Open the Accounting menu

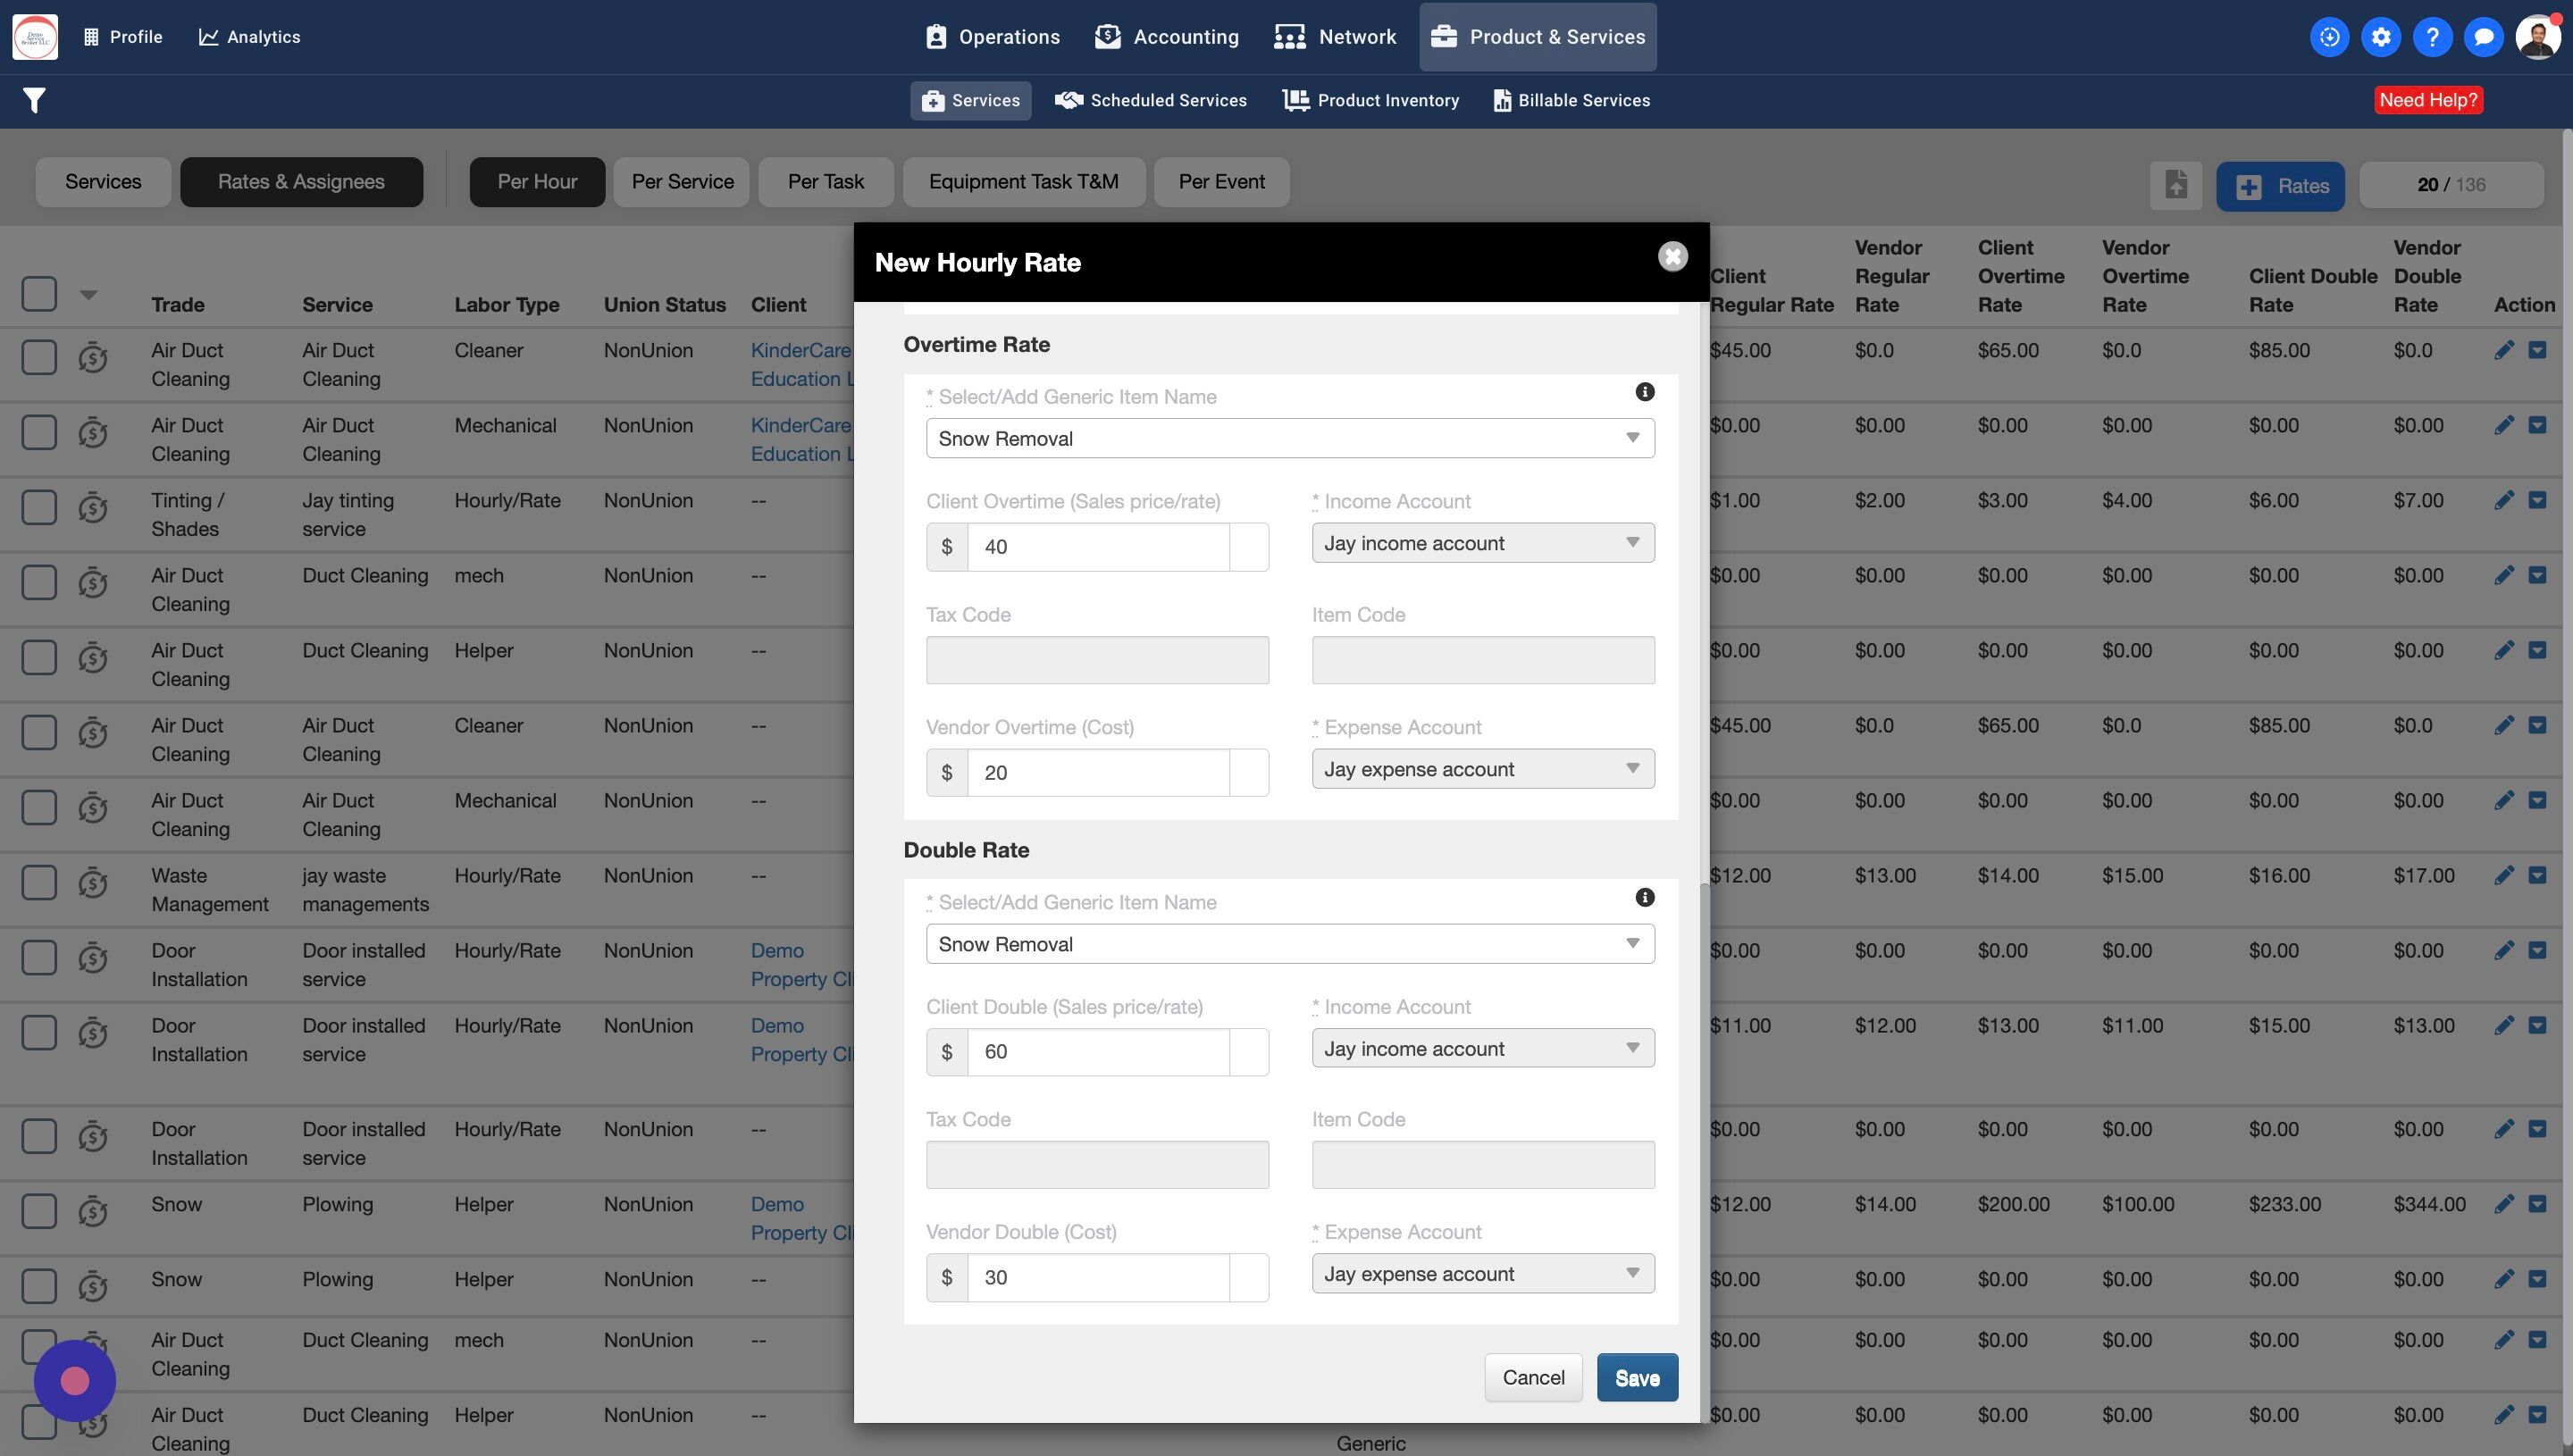tap(1167, 37)
